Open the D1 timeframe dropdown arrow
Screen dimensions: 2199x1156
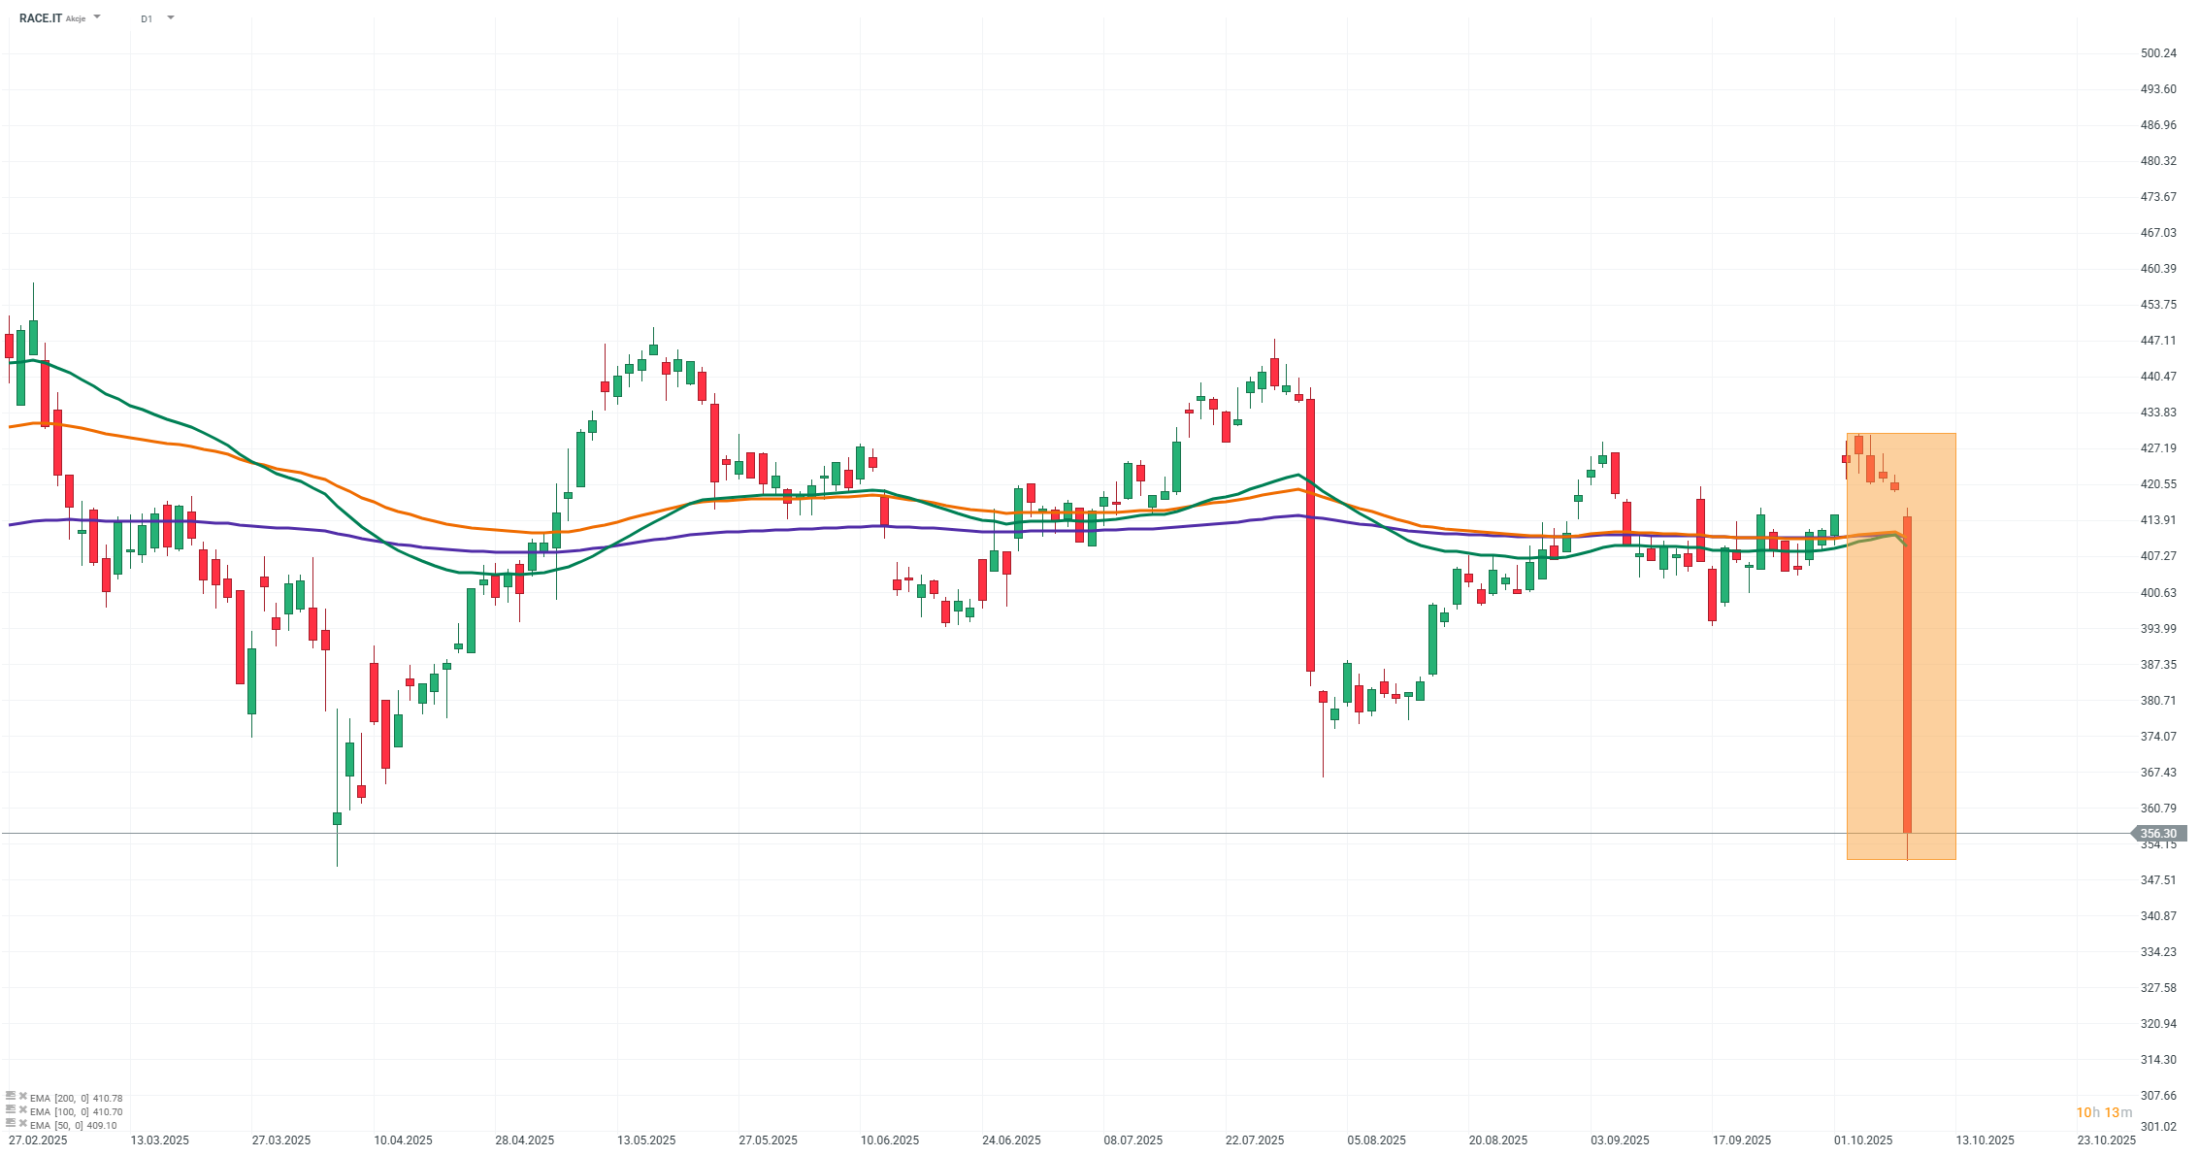point(171,17)
